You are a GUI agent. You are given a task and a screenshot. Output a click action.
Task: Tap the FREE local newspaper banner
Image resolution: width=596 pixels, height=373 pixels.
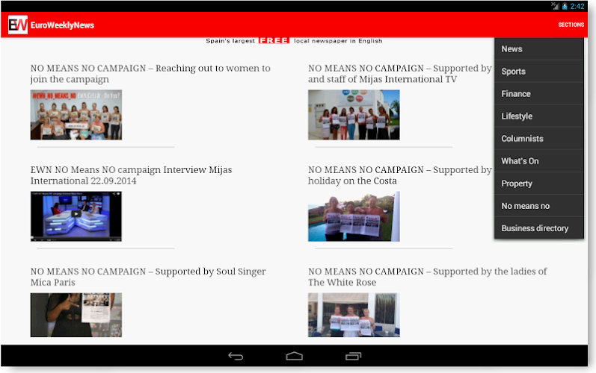pyautogui.click(x=294, y=41)
